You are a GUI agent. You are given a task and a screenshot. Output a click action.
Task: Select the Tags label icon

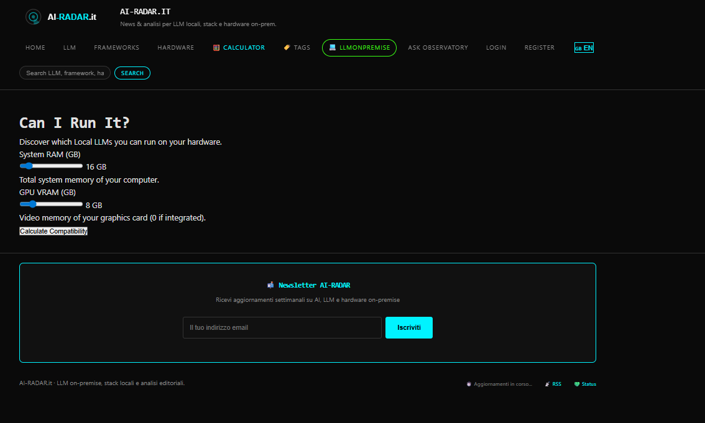287,47
